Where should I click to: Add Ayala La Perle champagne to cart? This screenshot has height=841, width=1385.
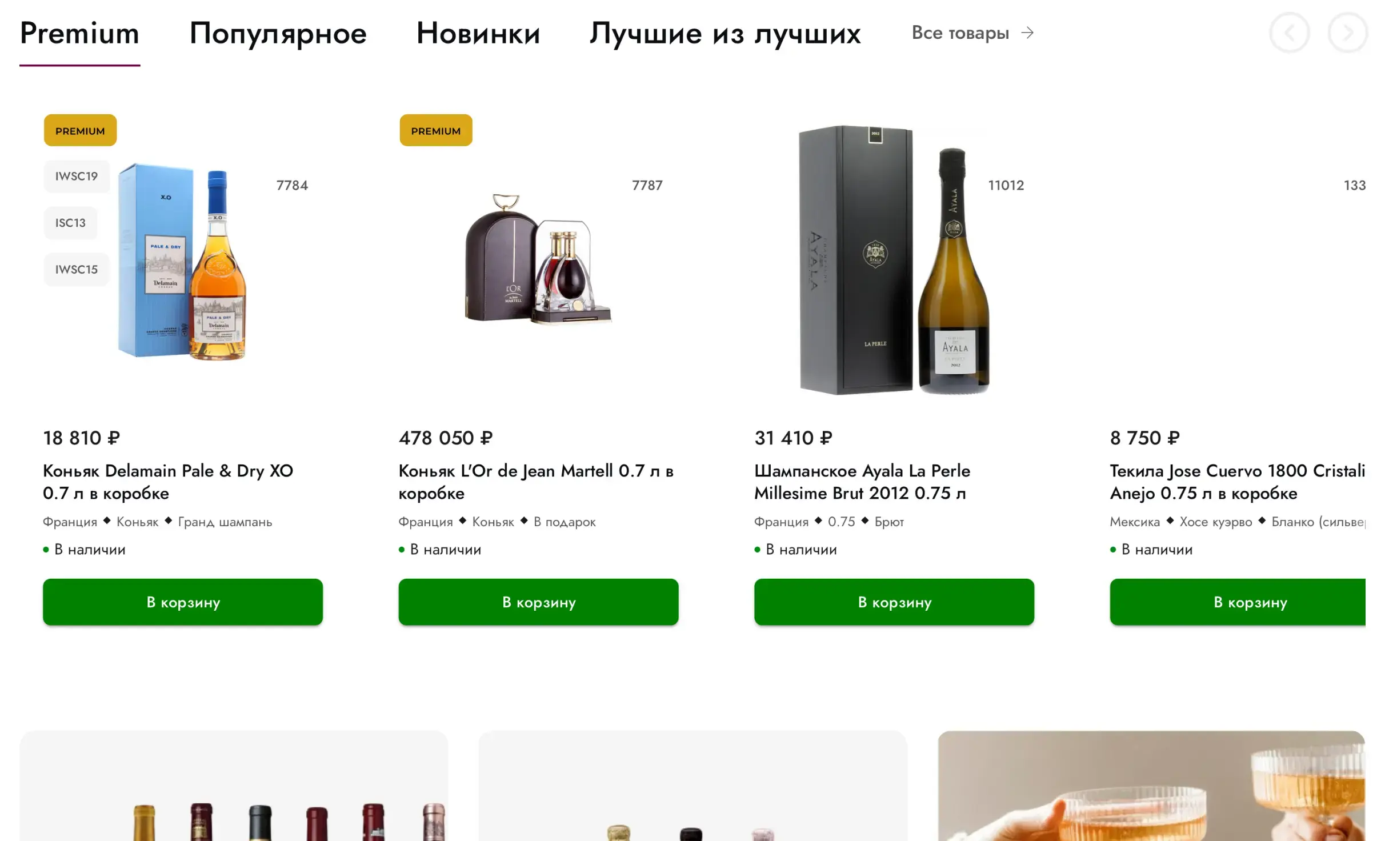pos(894,602)
